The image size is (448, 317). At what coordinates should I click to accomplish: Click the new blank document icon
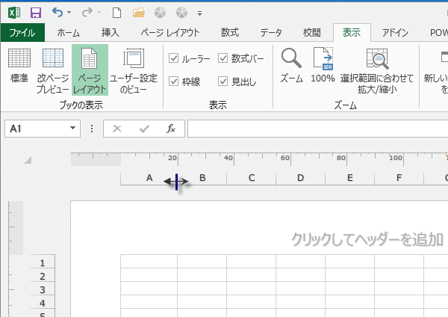116,13
